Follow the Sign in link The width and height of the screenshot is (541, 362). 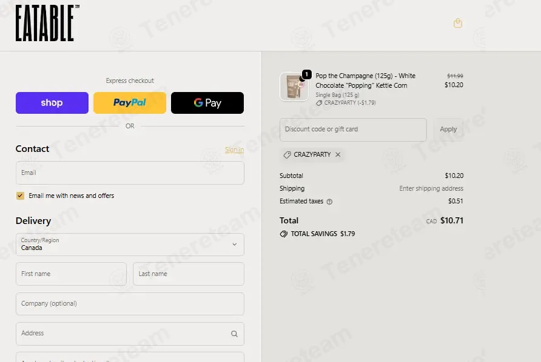(234, 150)
